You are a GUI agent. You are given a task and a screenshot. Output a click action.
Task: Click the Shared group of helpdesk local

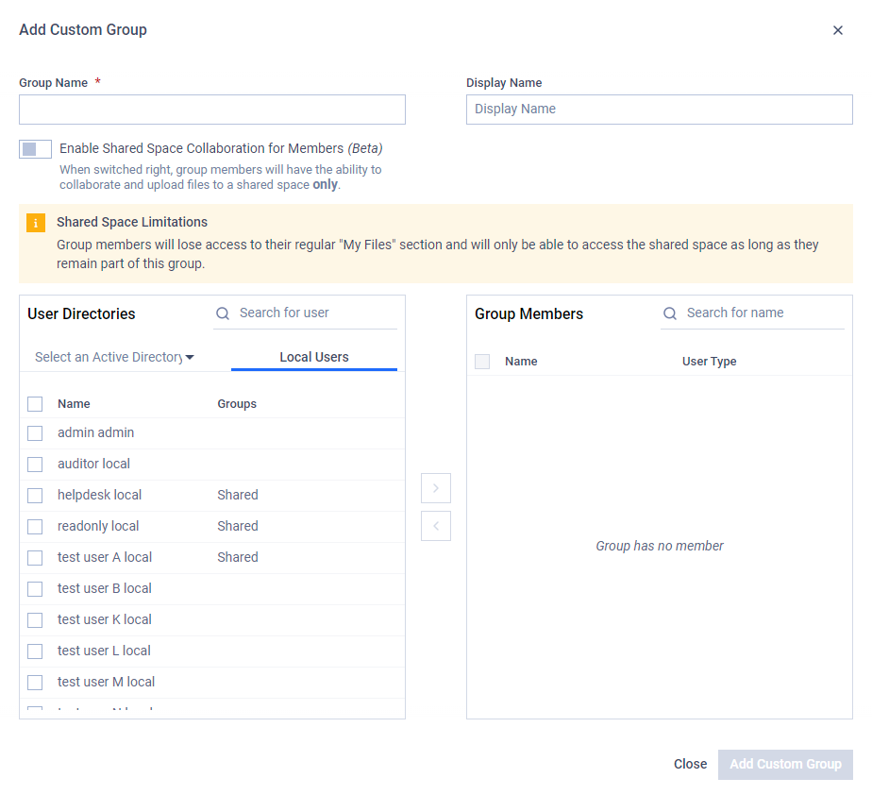[238, 495]
